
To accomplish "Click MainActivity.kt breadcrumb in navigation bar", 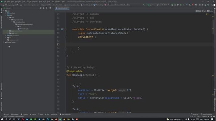I will click(x=86, y=5).
